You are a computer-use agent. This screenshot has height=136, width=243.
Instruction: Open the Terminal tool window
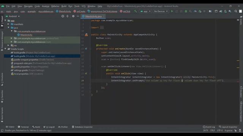(x=23, y=127)
